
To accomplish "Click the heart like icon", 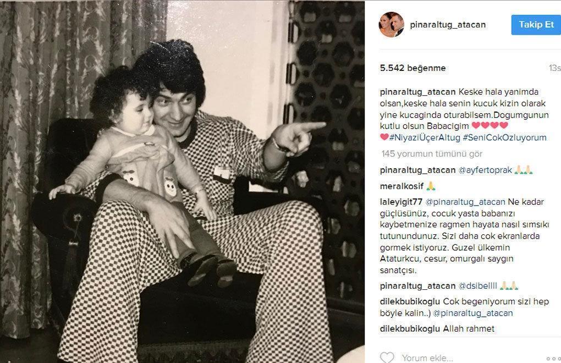I will [x=387, y=358].
